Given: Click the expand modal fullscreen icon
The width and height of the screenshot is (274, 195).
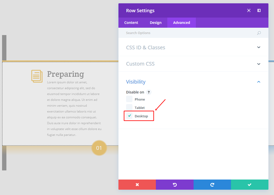Looking at the screenshot, I should pos(249,11).
